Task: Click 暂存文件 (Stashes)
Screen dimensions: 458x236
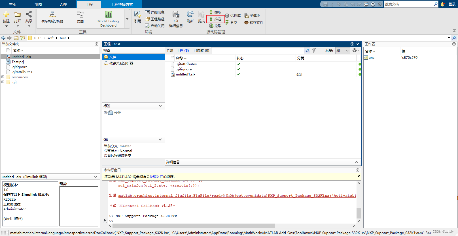Action: point(254,22)
